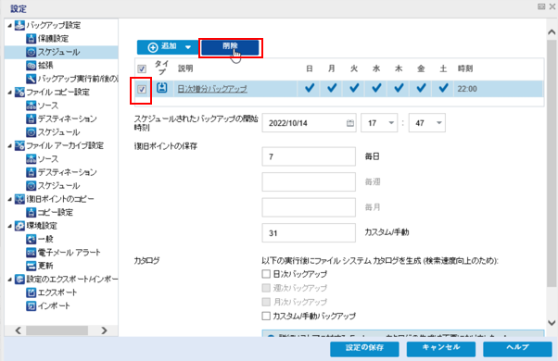
Task: Click the 月次バックアップ checkbox
Action: [x=266, y=302]
